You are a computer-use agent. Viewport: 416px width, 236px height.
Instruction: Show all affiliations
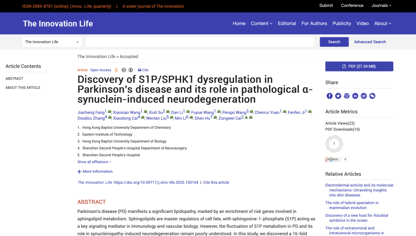tap(94, 162)
